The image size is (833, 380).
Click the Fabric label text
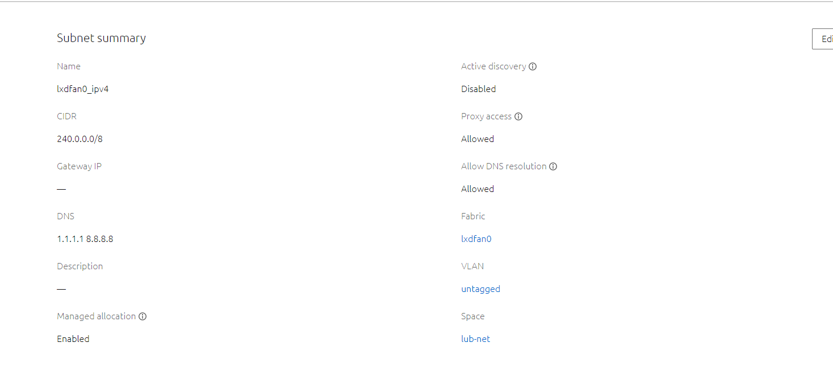tap(473, 216)
